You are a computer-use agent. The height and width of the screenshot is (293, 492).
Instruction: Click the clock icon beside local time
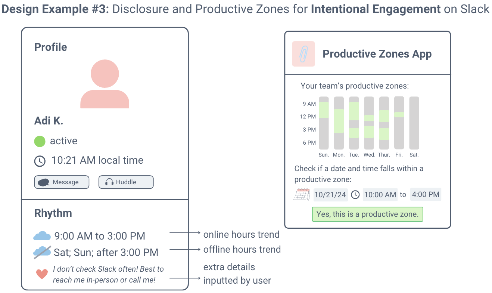[40, 161]
